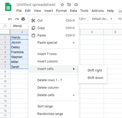
Task: Click the Cut scissors icon
Action: pyautogui.click(x=33, y=20)
